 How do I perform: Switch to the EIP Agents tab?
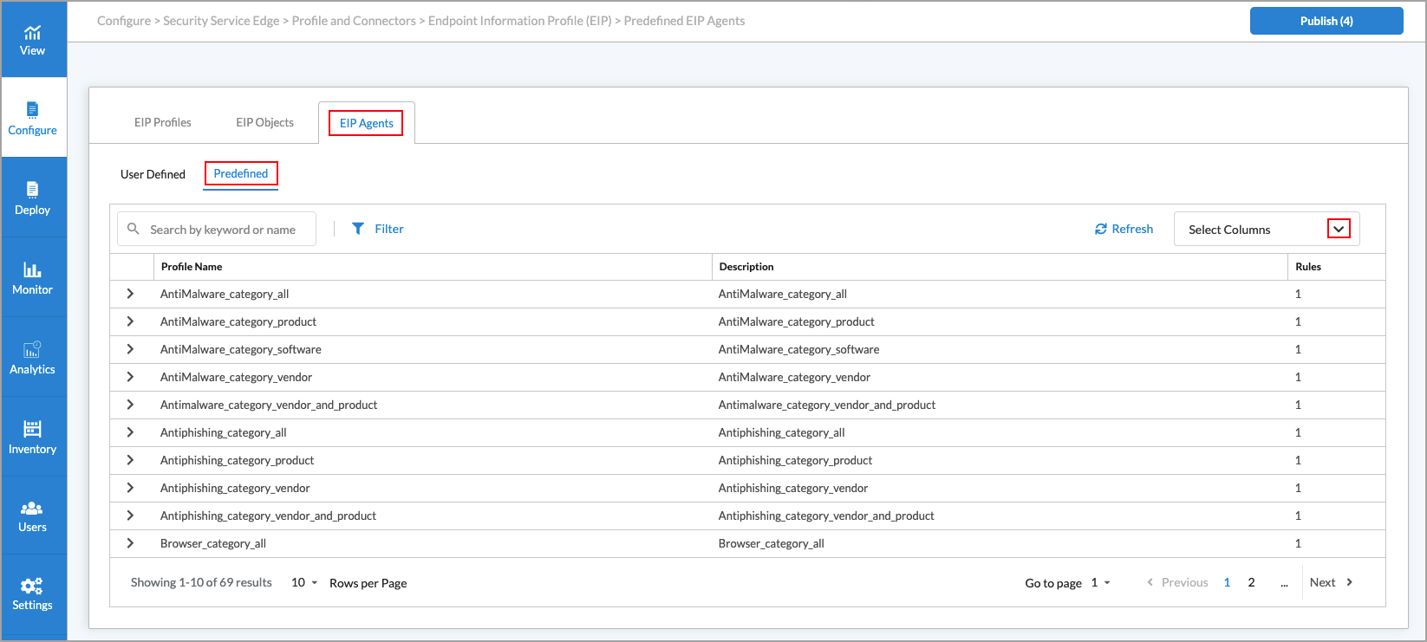pyautogui.click(x=366, y=123)
